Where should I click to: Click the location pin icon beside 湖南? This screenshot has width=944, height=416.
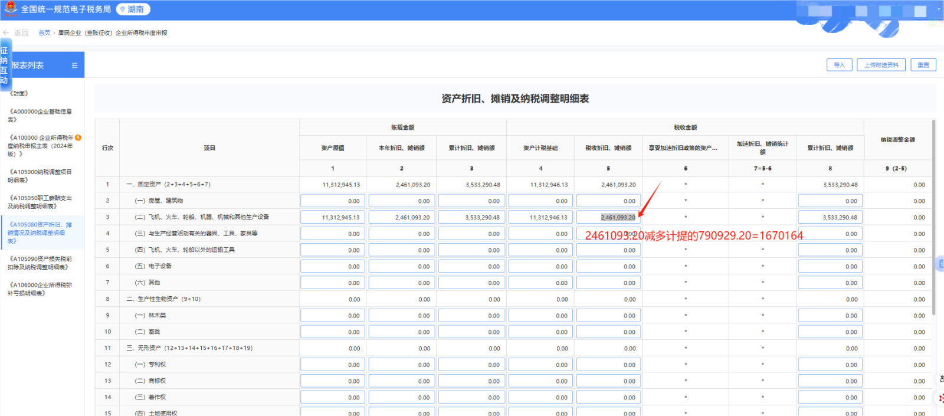(123, 9)
